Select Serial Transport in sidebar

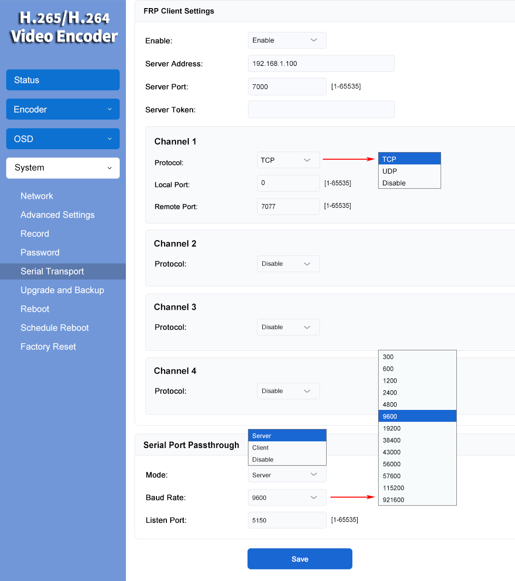(63, 271)
